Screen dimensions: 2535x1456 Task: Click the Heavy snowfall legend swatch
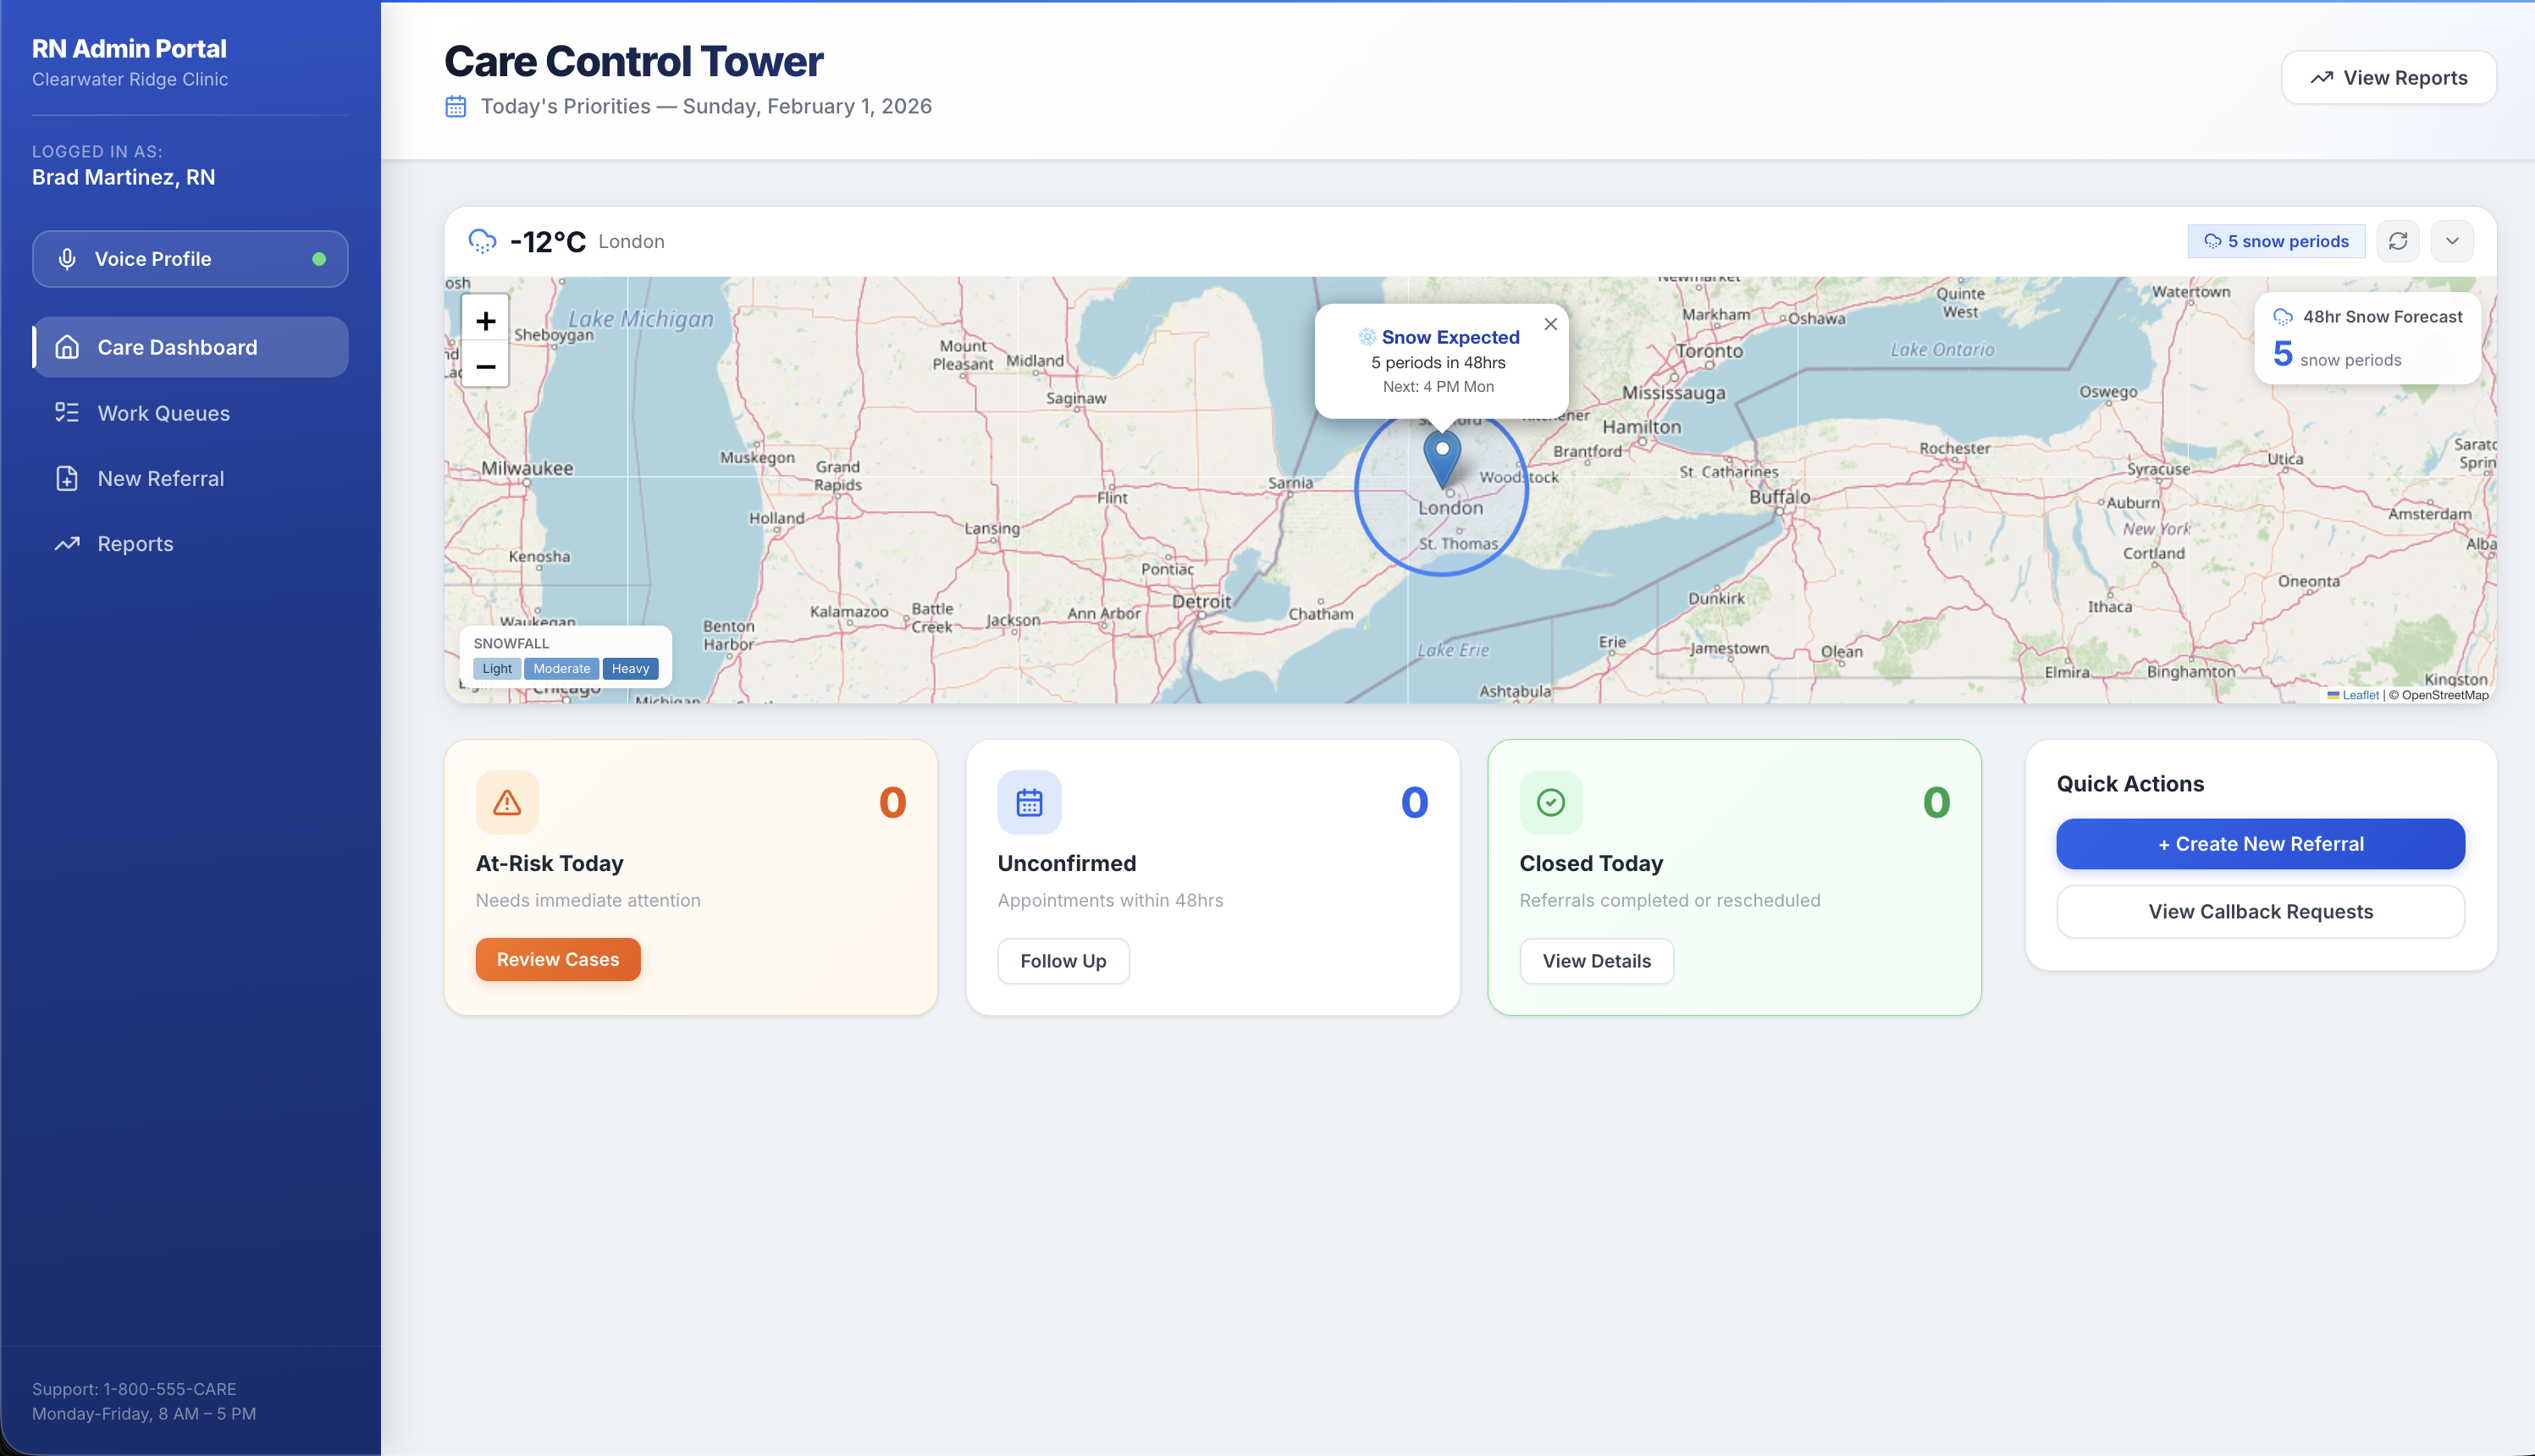click(630, 668)
